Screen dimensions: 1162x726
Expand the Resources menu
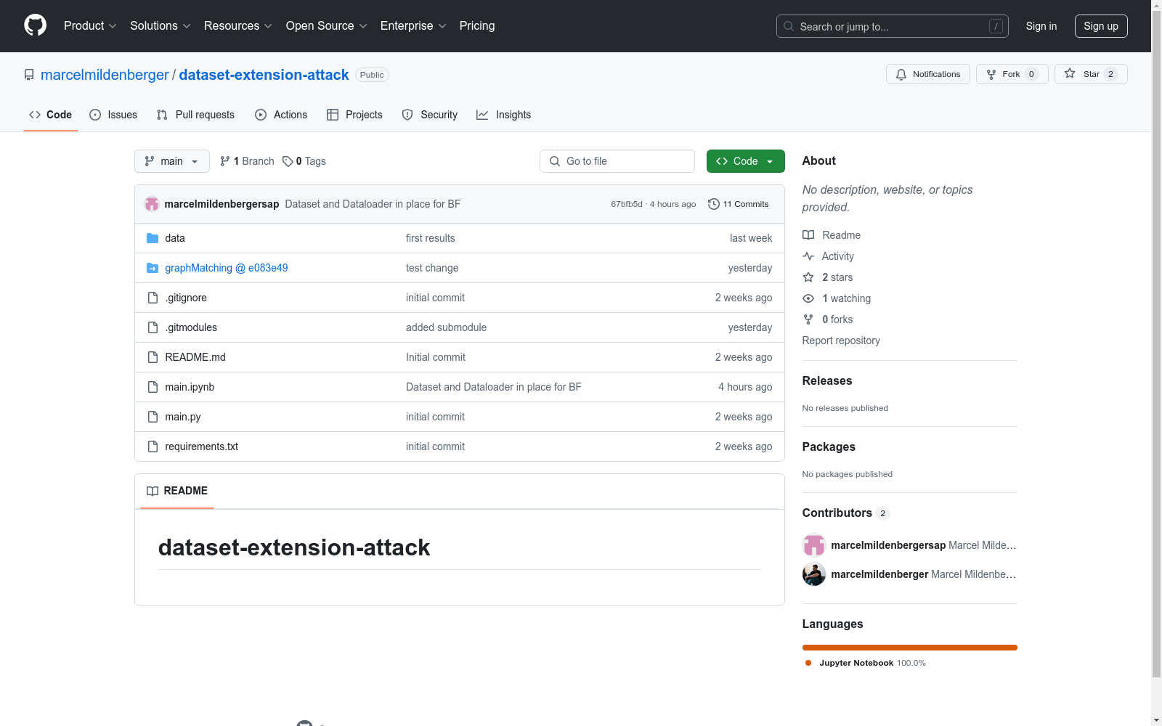tap(238, 25)
